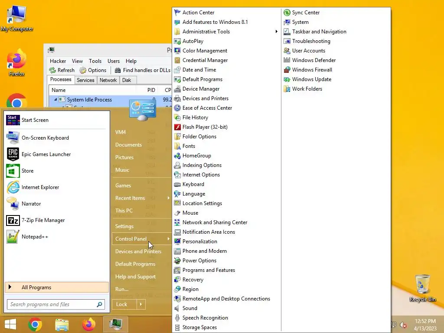
Task: Open Settings from Start menu
Action: click(124, 226)
